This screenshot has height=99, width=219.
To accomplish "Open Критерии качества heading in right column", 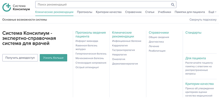I will 199,84.
